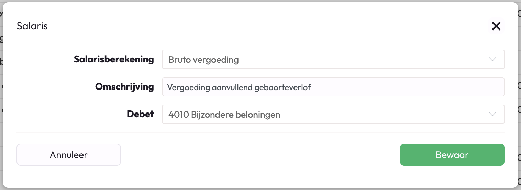Screen dimensions: 521x190
Task: Open the Salarisberekening combo box
Action: click(x=333, y=59)
